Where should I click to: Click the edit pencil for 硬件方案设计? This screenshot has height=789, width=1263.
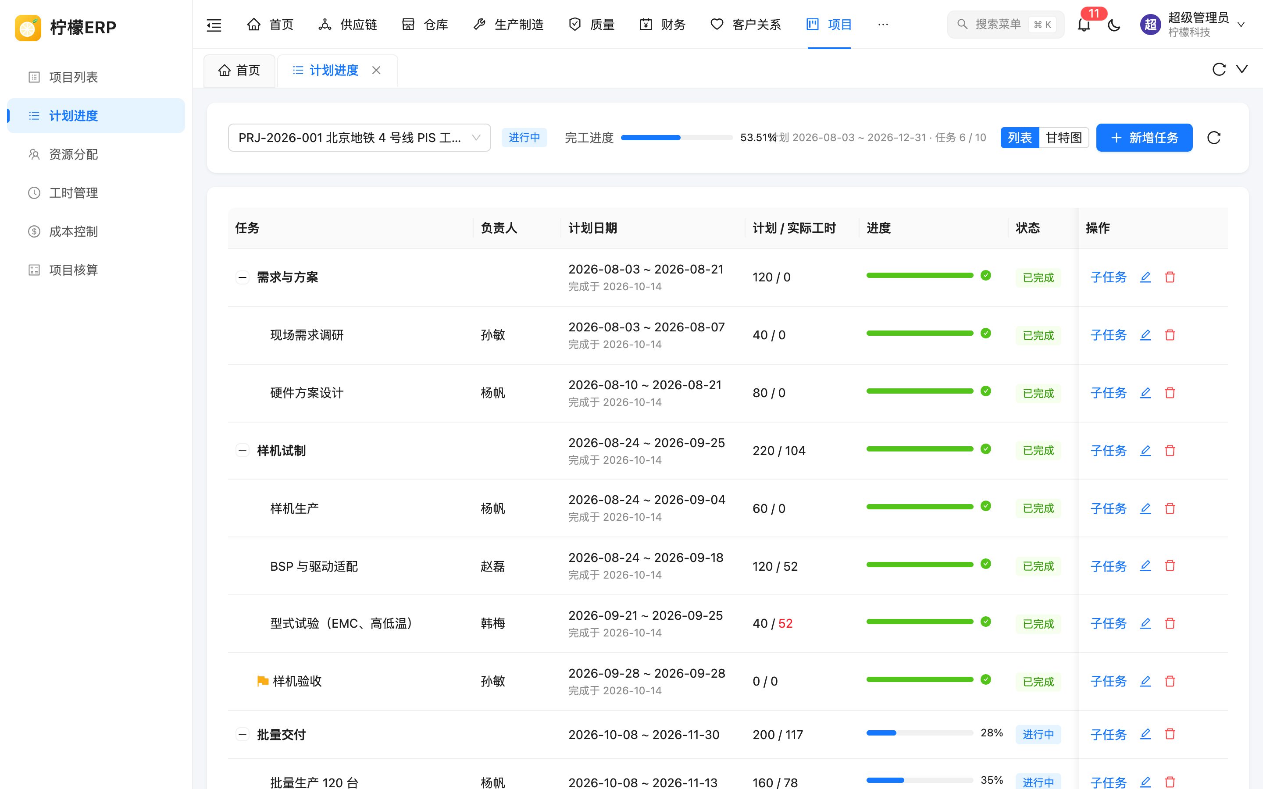[1145, 393]
